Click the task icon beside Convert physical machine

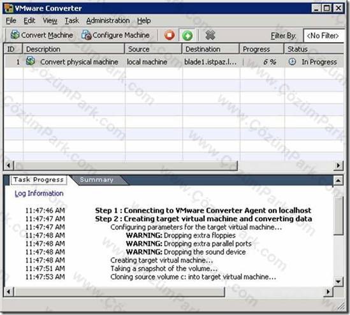click(31, 61)
